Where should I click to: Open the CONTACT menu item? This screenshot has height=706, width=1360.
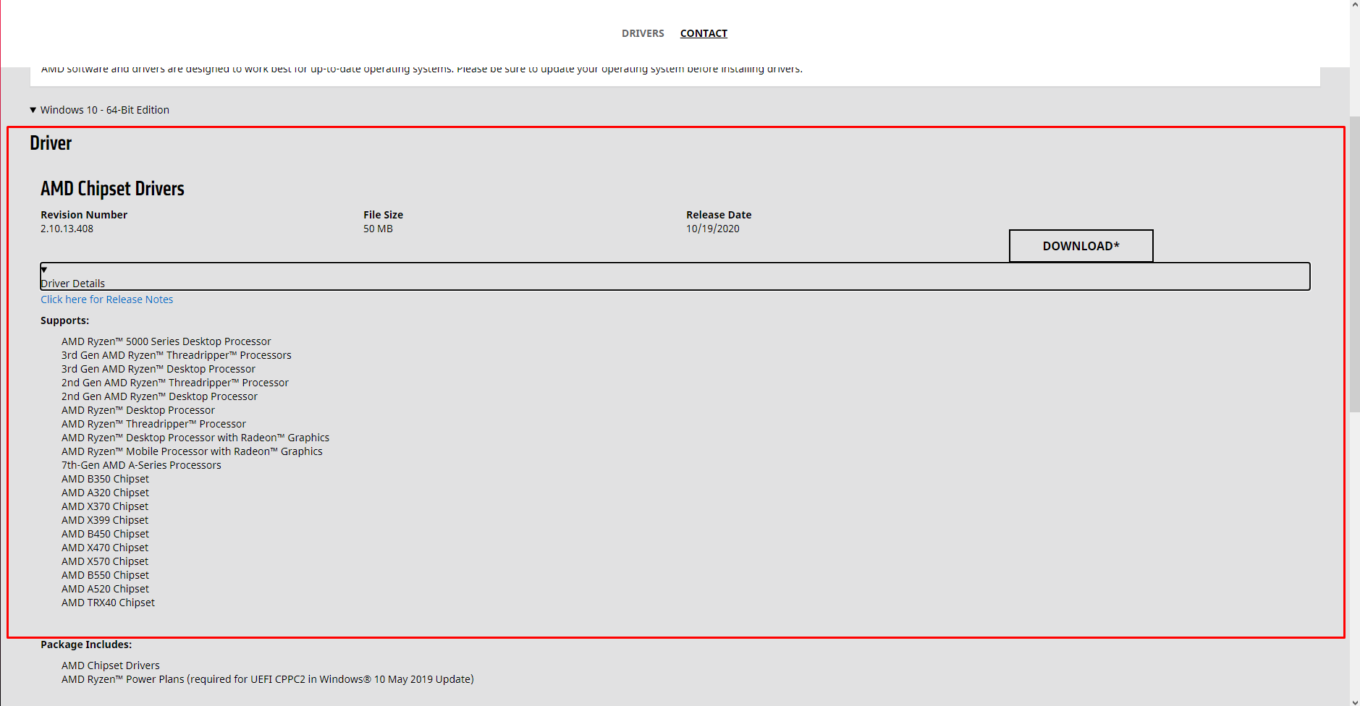pyautogui.click(x=704, y=33)
